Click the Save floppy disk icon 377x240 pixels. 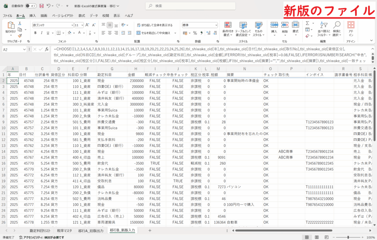point(41,6)
